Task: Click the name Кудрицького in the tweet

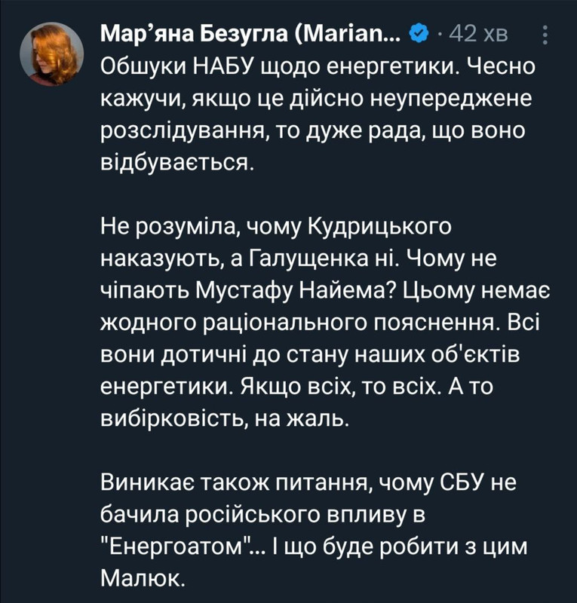Action: pos(380,228)
